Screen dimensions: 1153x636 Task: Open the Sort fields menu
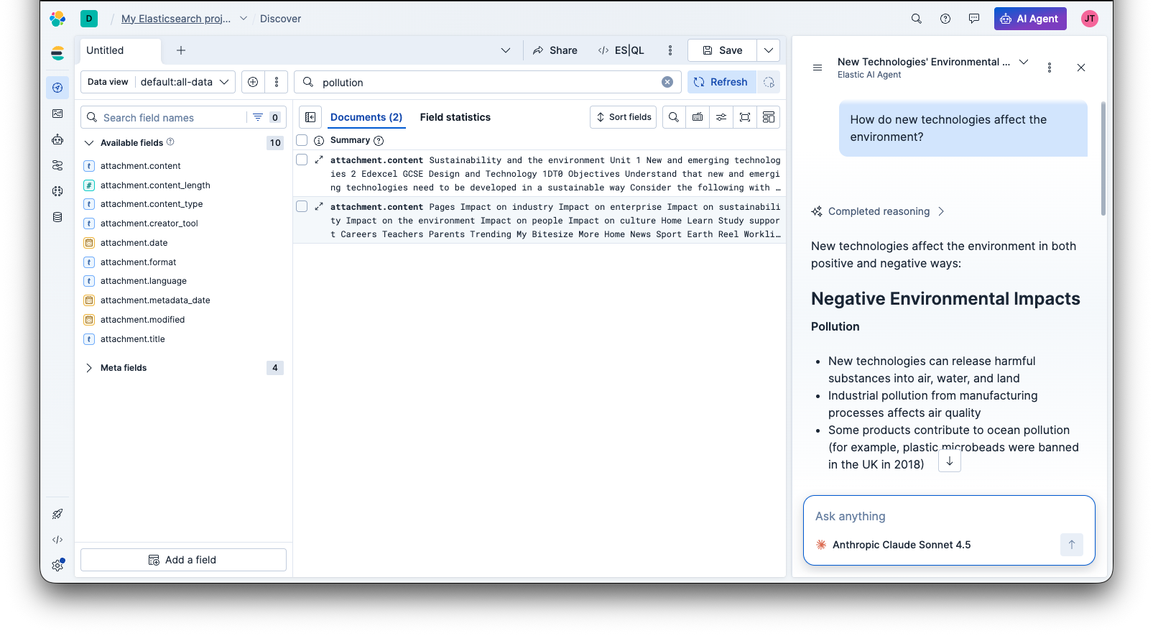(x=623, y=117)
